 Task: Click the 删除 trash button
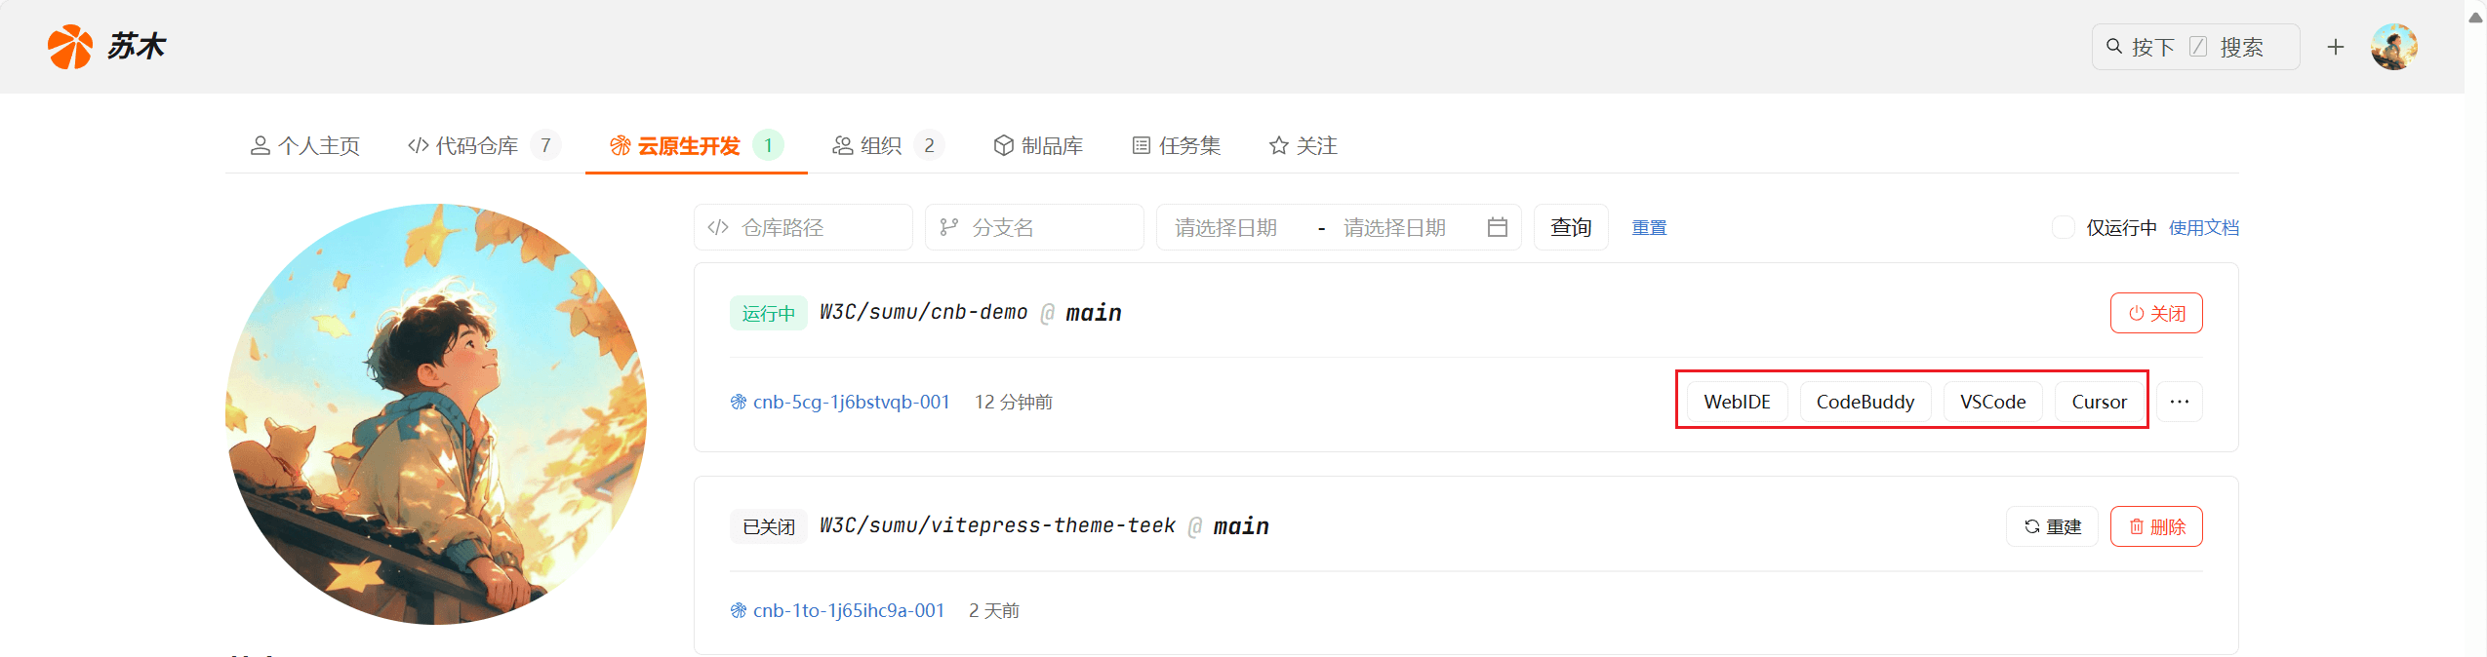[x=2156, y=526]
